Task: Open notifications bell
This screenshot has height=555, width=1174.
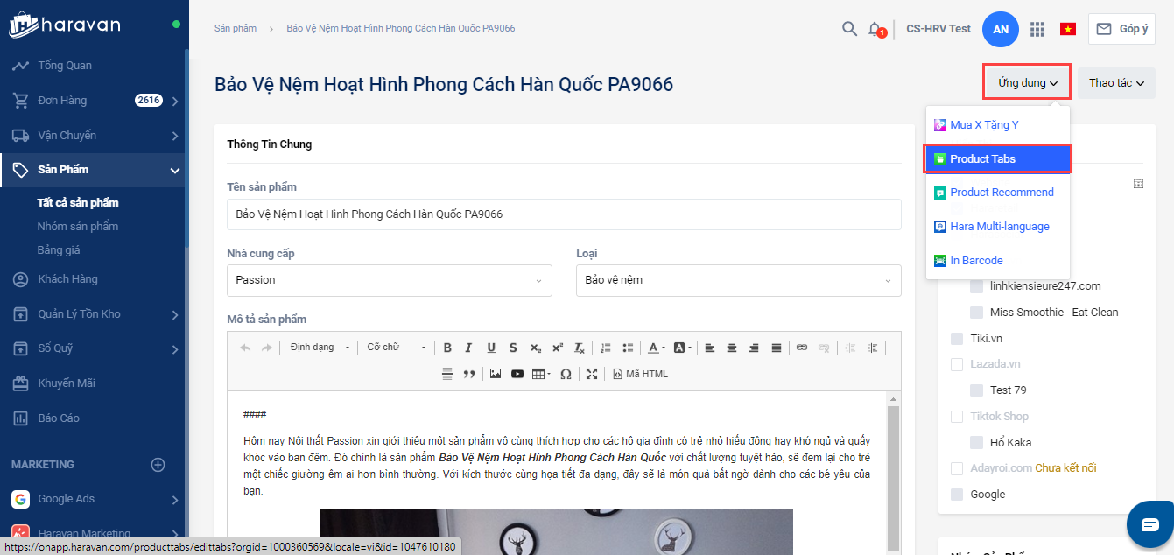Action: (875, 29)
